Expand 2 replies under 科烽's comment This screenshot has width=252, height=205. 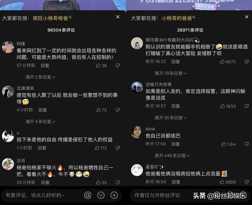tap(41, 77)
